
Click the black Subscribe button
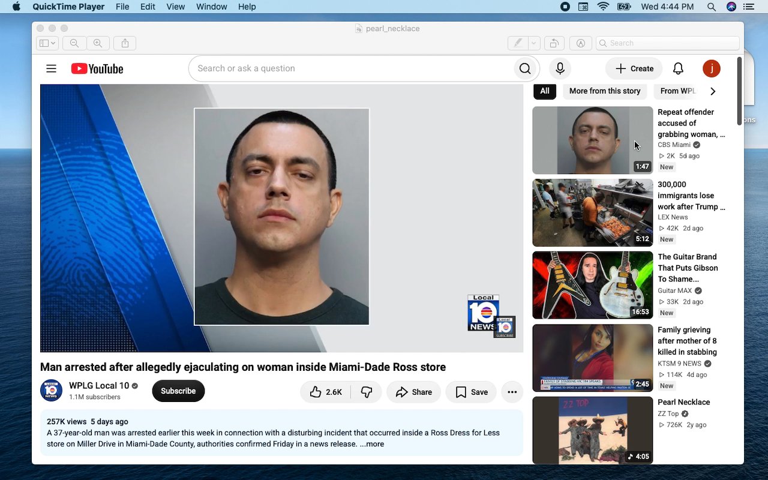[x=178, y=391]
